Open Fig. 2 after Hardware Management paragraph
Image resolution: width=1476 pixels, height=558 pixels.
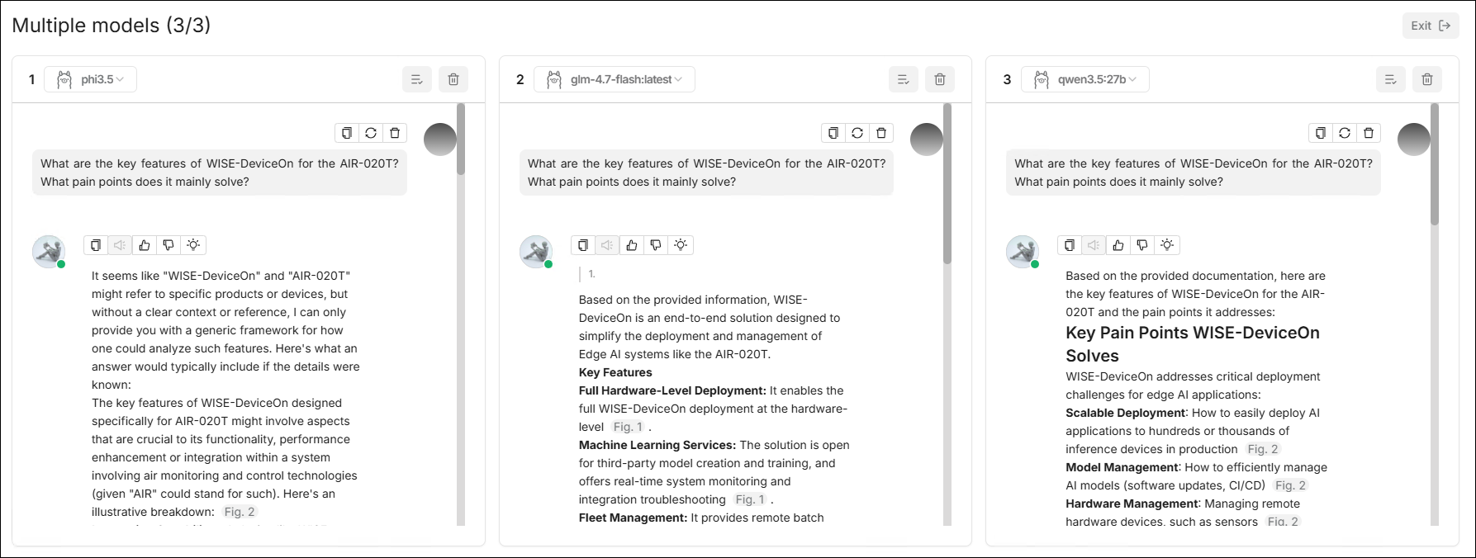(x=1283, y=522)
